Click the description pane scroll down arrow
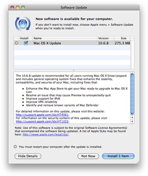 click(x=132, y=122)
